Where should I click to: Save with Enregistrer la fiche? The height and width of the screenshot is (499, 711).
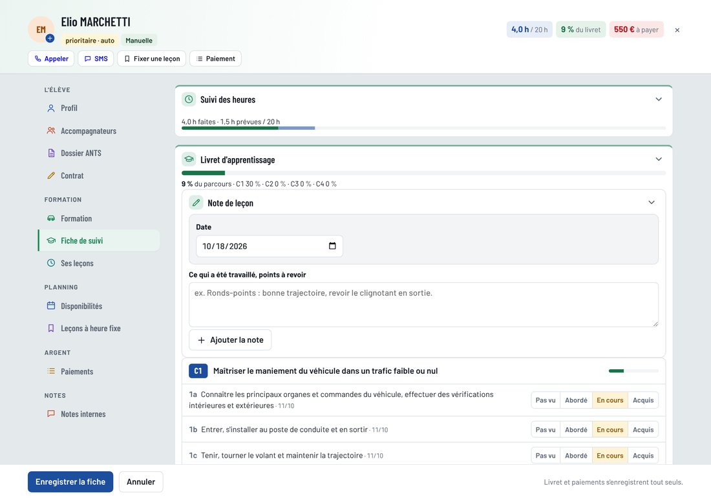pyautogui.click(x=70, y=482)
